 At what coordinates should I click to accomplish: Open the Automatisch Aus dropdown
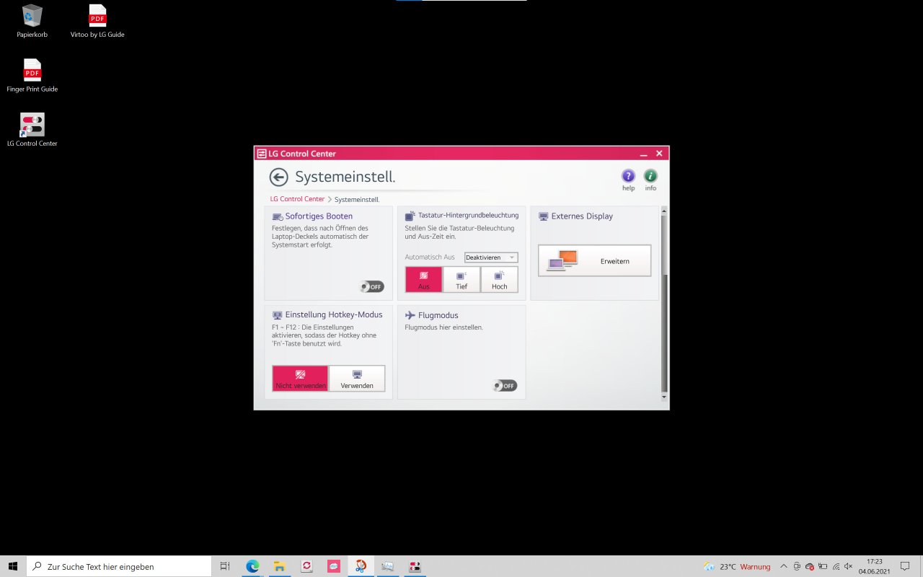click(x=491, y=257)
